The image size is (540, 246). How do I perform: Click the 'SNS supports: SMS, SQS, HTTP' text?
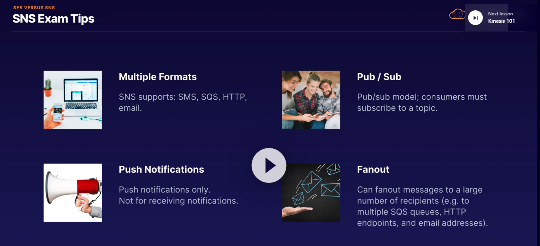point(183,97)
